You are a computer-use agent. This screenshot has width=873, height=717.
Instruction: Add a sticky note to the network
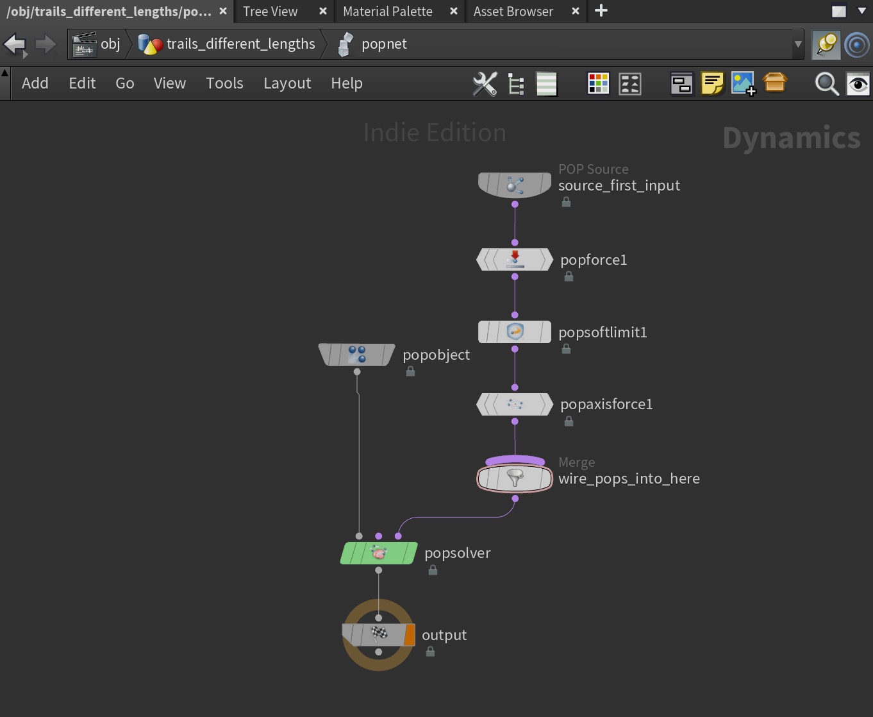712,84
